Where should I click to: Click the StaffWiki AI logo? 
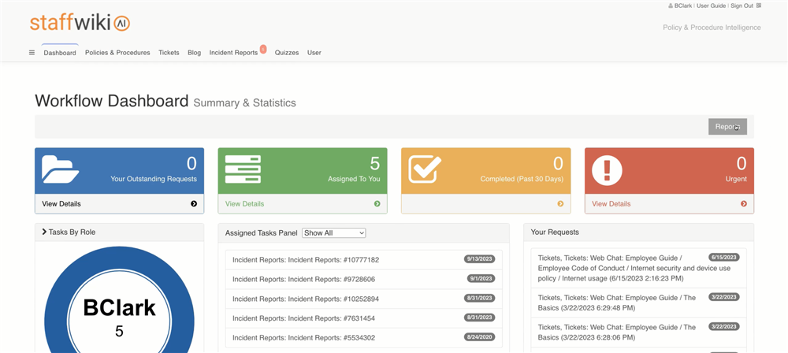80,23
